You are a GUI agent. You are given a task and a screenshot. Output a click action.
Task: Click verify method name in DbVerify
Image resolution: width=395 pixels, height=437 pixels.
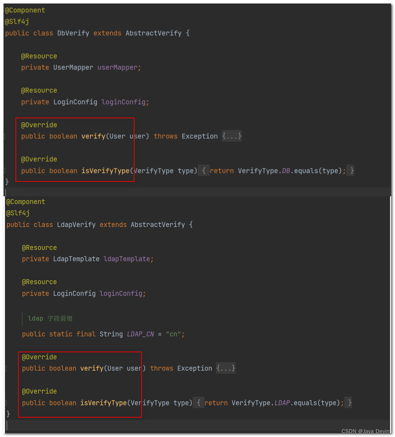[x=93, y=136]
